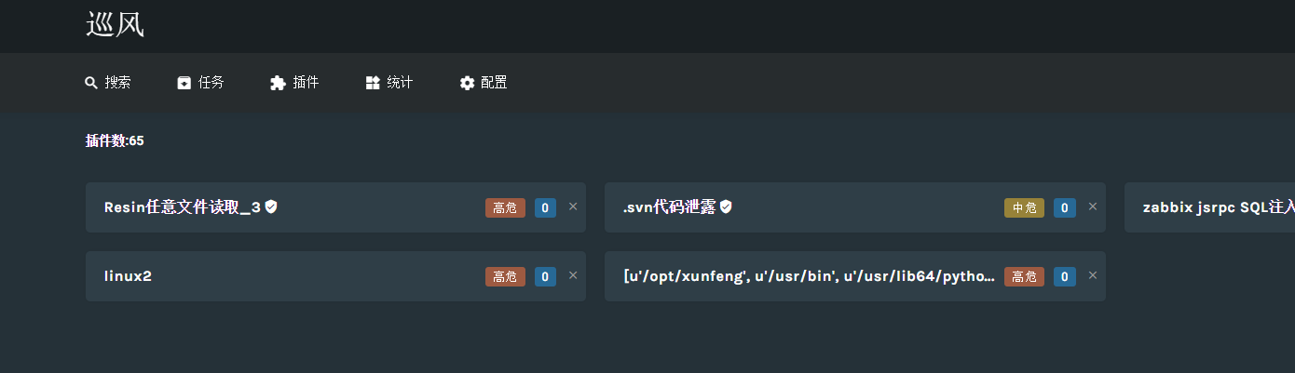This screenshot has width=1295, height=373.
Task: Open the zabbix jsrpc SQL注入 plugin card
Action: click(x=1209, y=207)
